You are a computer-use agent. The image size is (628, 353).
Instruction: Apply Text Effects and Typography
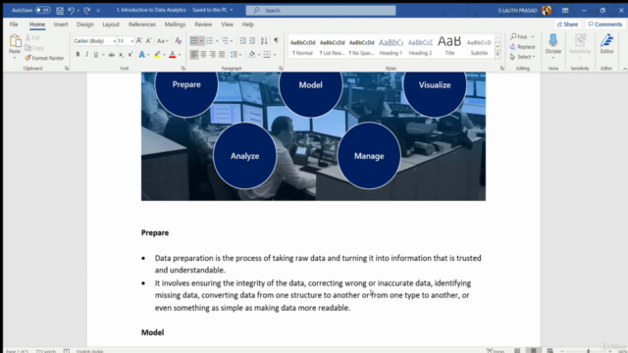[141, 55]
